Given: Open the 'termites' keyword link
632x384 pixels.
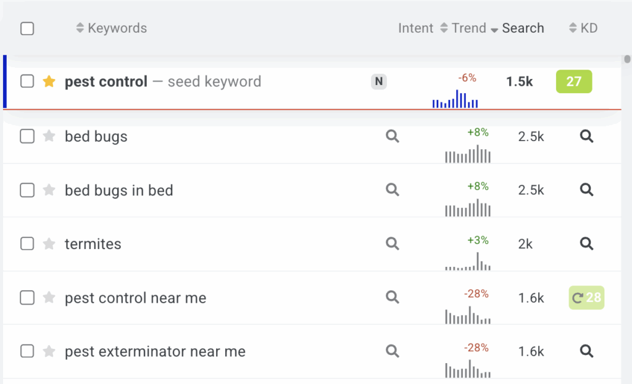Looking at the screenshot, I should pyautogui.click(x=93, y=244).
